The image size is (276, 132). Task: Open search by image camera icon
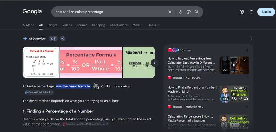tap(188, 12)
